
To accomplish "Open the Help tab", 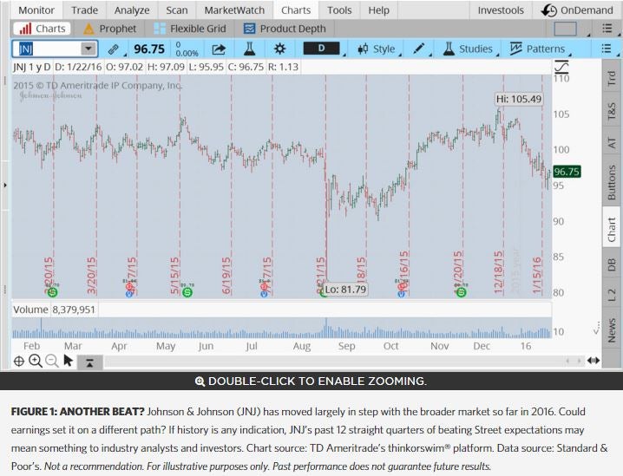I will pos(378,10).
